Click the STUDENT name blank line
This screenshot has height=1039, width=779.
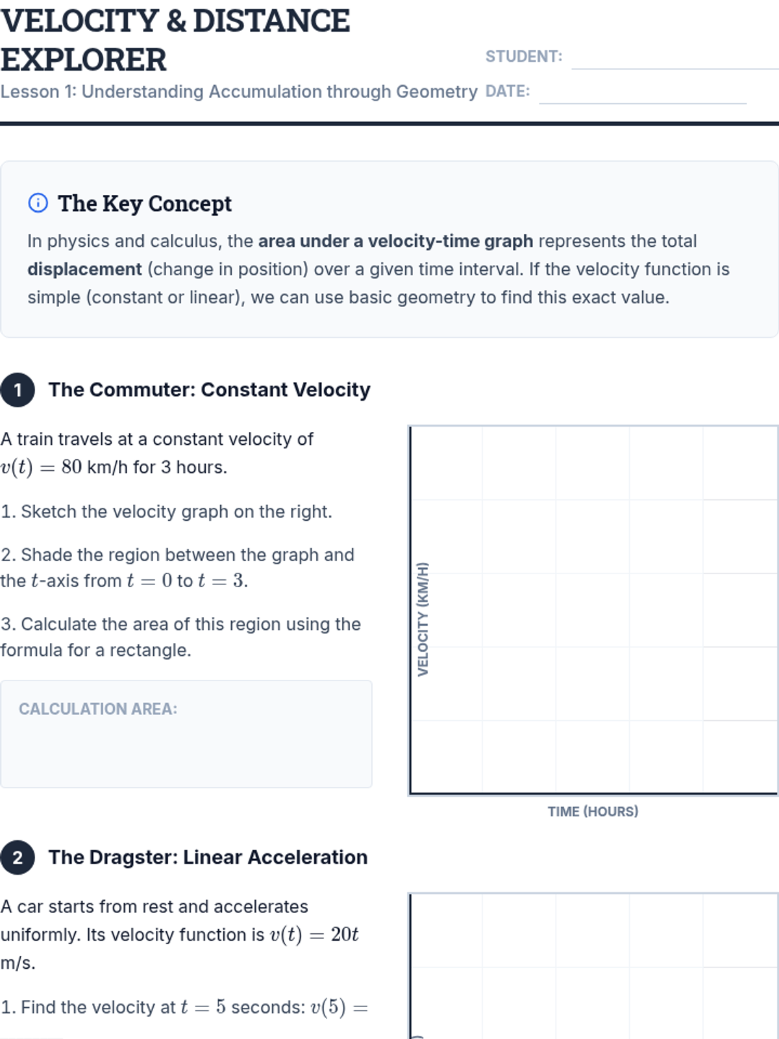(674, 58)
